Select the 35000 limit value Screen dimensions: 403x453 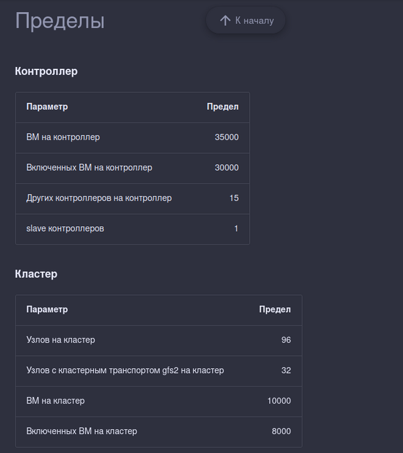pos(227,137)
